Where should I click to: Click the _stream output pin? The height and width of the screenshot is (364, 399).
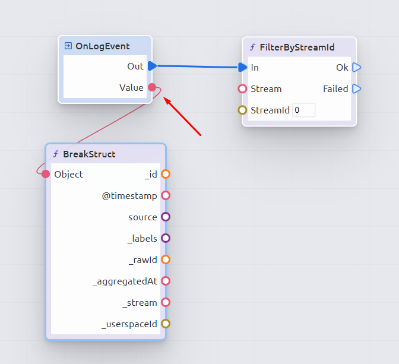pyautogui.click(x=166, y=302)
